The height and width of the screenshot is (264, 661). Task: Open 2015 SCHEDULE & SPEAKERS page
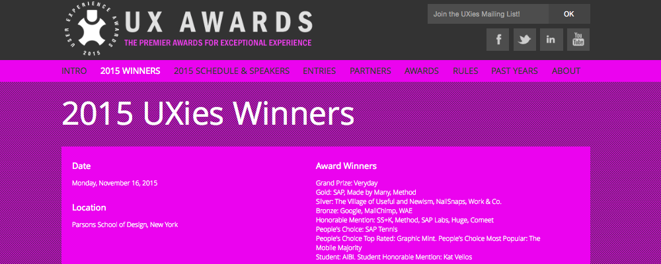pyautogui.click(x=231, y=71)
